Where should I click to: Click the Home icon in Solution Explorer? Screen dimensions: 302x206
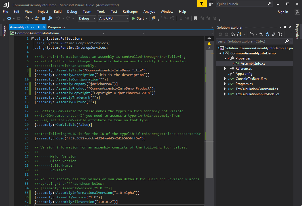(x=233, y=34)
